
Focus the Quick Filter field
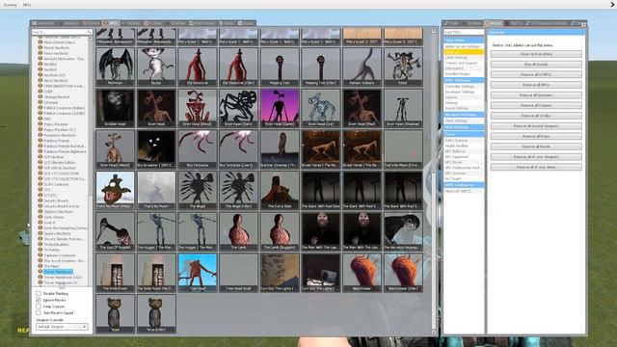click(464, 32)
